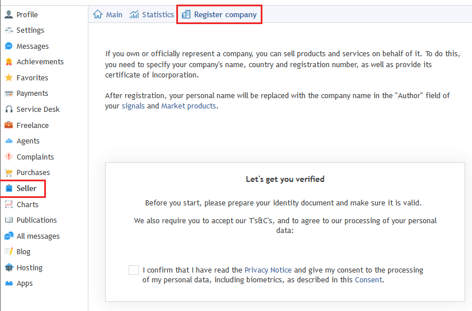Open Service Desk via the headset icon
Screen dimensions: 472x311
pos(9,109)
